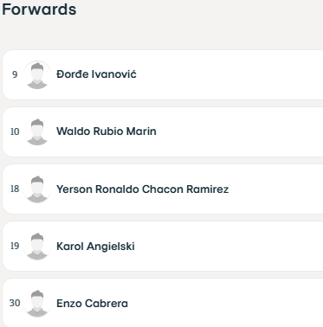Click Karol Angielski's avatar icon
The height and width of the screenshot is (327, 323).
(x=37, y=246)
